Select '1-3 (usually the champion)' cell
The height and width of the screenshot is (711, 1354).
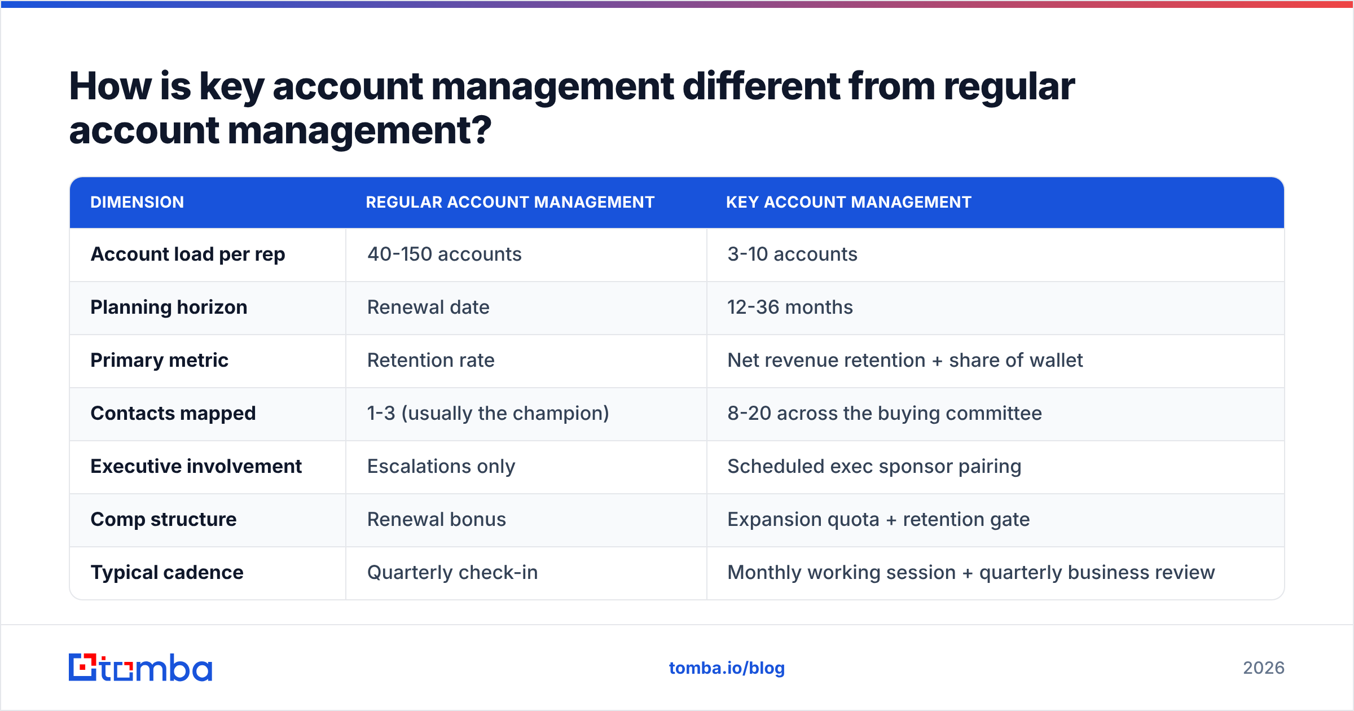[488, 414]
